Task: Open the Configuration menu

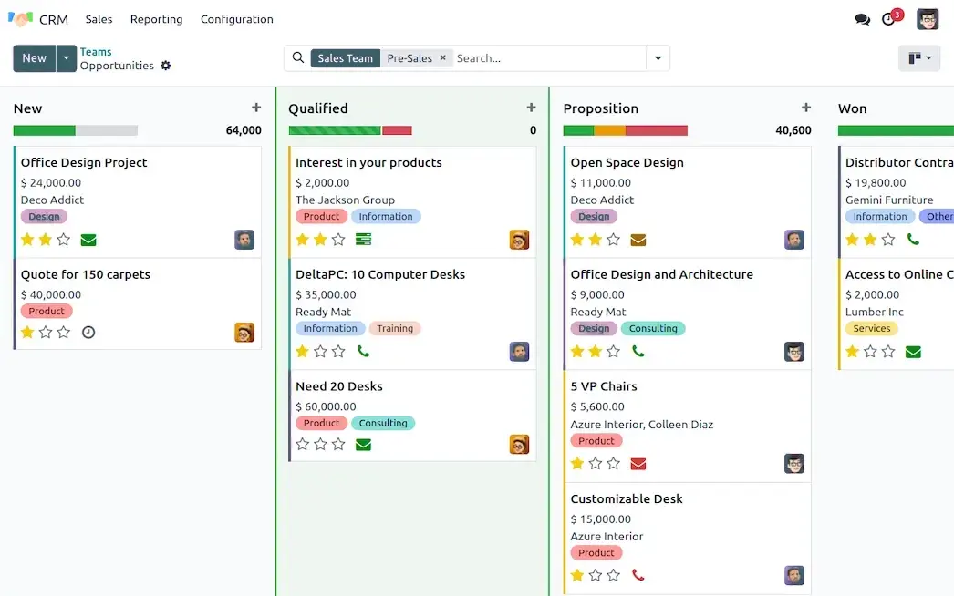Action: pyautogui.click(x=236, y=19)
